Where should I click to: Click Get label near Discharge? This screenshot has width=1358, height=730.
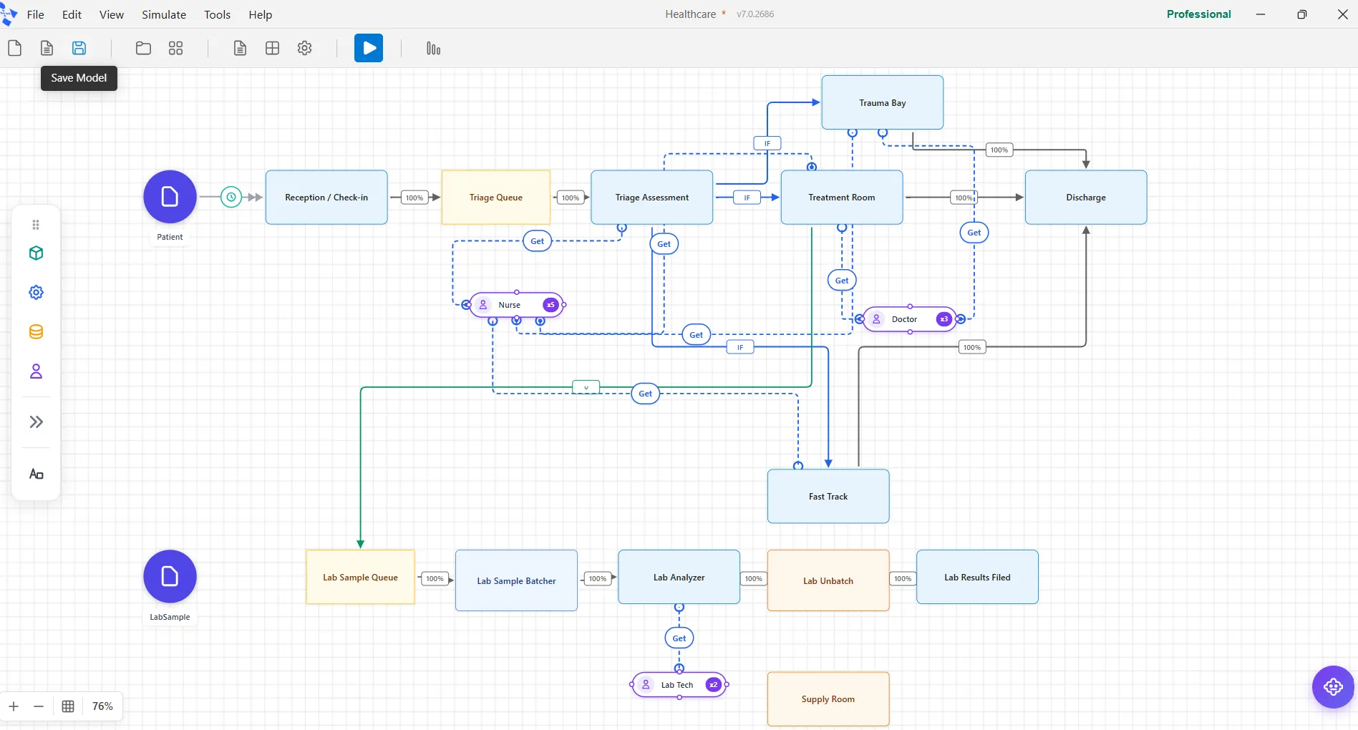point(974,233)
